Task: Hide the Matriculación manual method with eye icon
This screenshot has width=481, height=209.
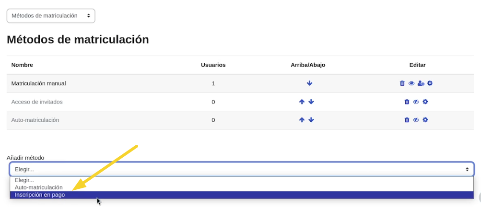Action: point(411,83)
